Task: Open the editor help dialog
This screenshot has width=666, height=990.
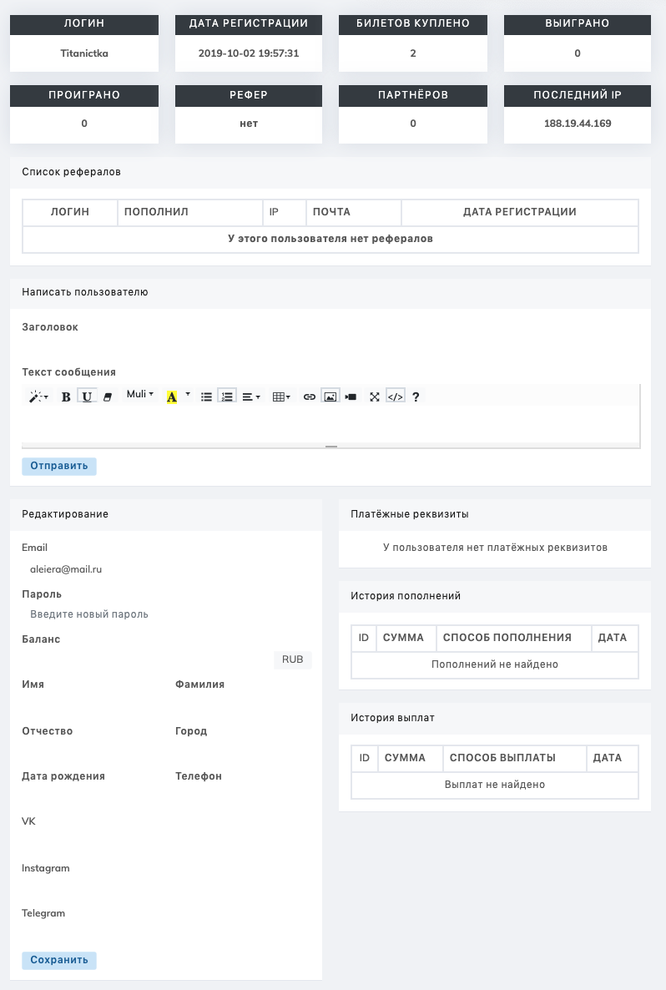Action: click(416, 397)
